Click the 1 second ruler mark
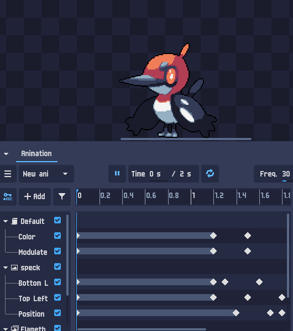The image size is (293, 331). [193, 196]
